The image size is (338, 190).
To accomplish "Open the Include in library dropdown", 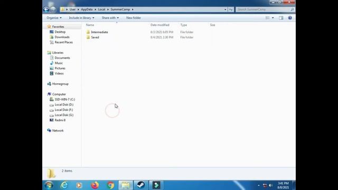I will coord(81,18).
